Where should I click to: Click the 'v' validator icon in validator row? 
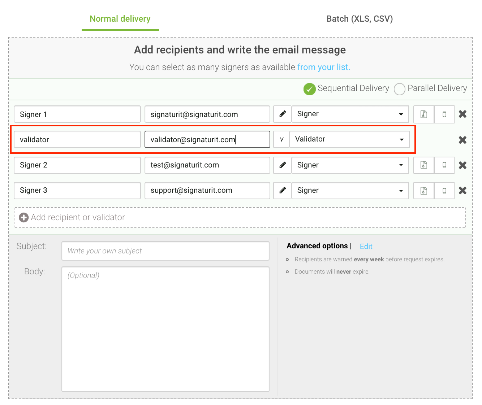(281, 139)
